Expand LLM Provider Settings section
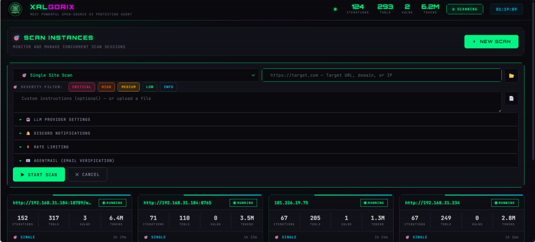The width and height of the screenshot is (535, 242). coord(266,120)
